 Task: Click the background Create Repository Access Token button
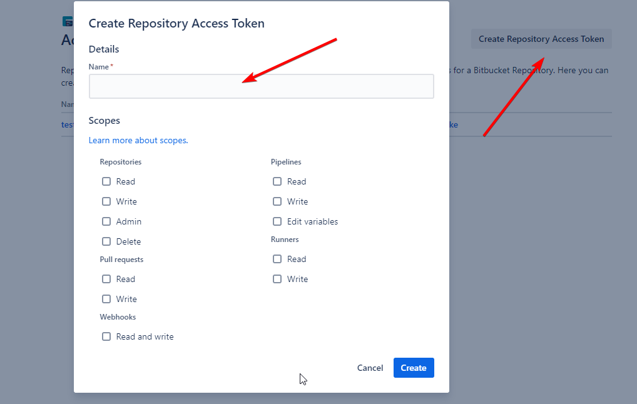(x=541, y=39)
